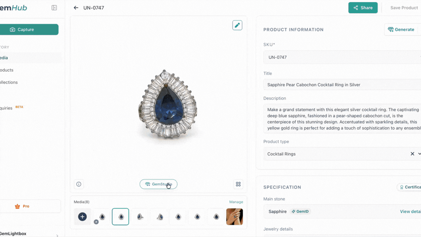
Task: Open Products in sidebar
Action: coord(7,70)
